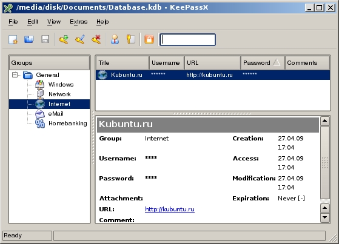Select the Homebanking group label
339x244 pixels.
click(x=68, y=124)
